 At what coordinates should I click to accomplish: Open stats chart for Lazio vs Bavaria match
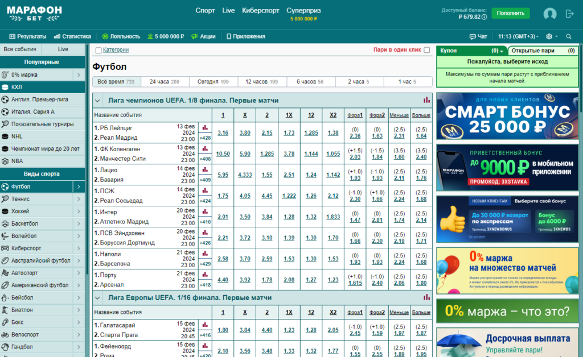coord(205,169)
